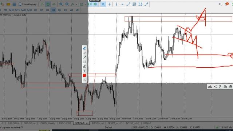Select the Lightshot marker highlighter tool
233x131 pixels.
[84, 66]
